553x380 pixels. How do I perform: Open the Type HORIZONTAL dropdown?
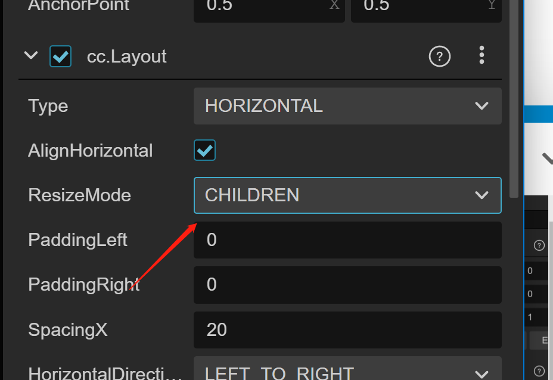pos(347,106)
